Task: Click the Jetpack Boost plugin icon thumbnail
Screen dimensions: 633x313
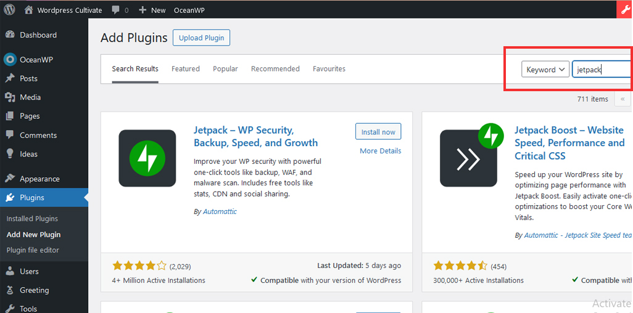Action: [x=470, y=155]
